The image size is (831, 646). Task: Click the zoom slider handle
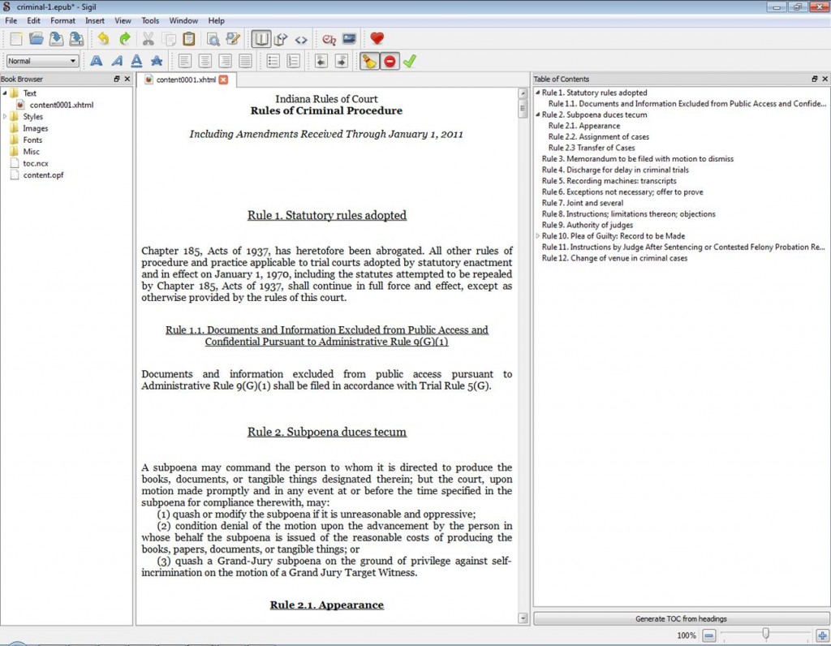765,634
